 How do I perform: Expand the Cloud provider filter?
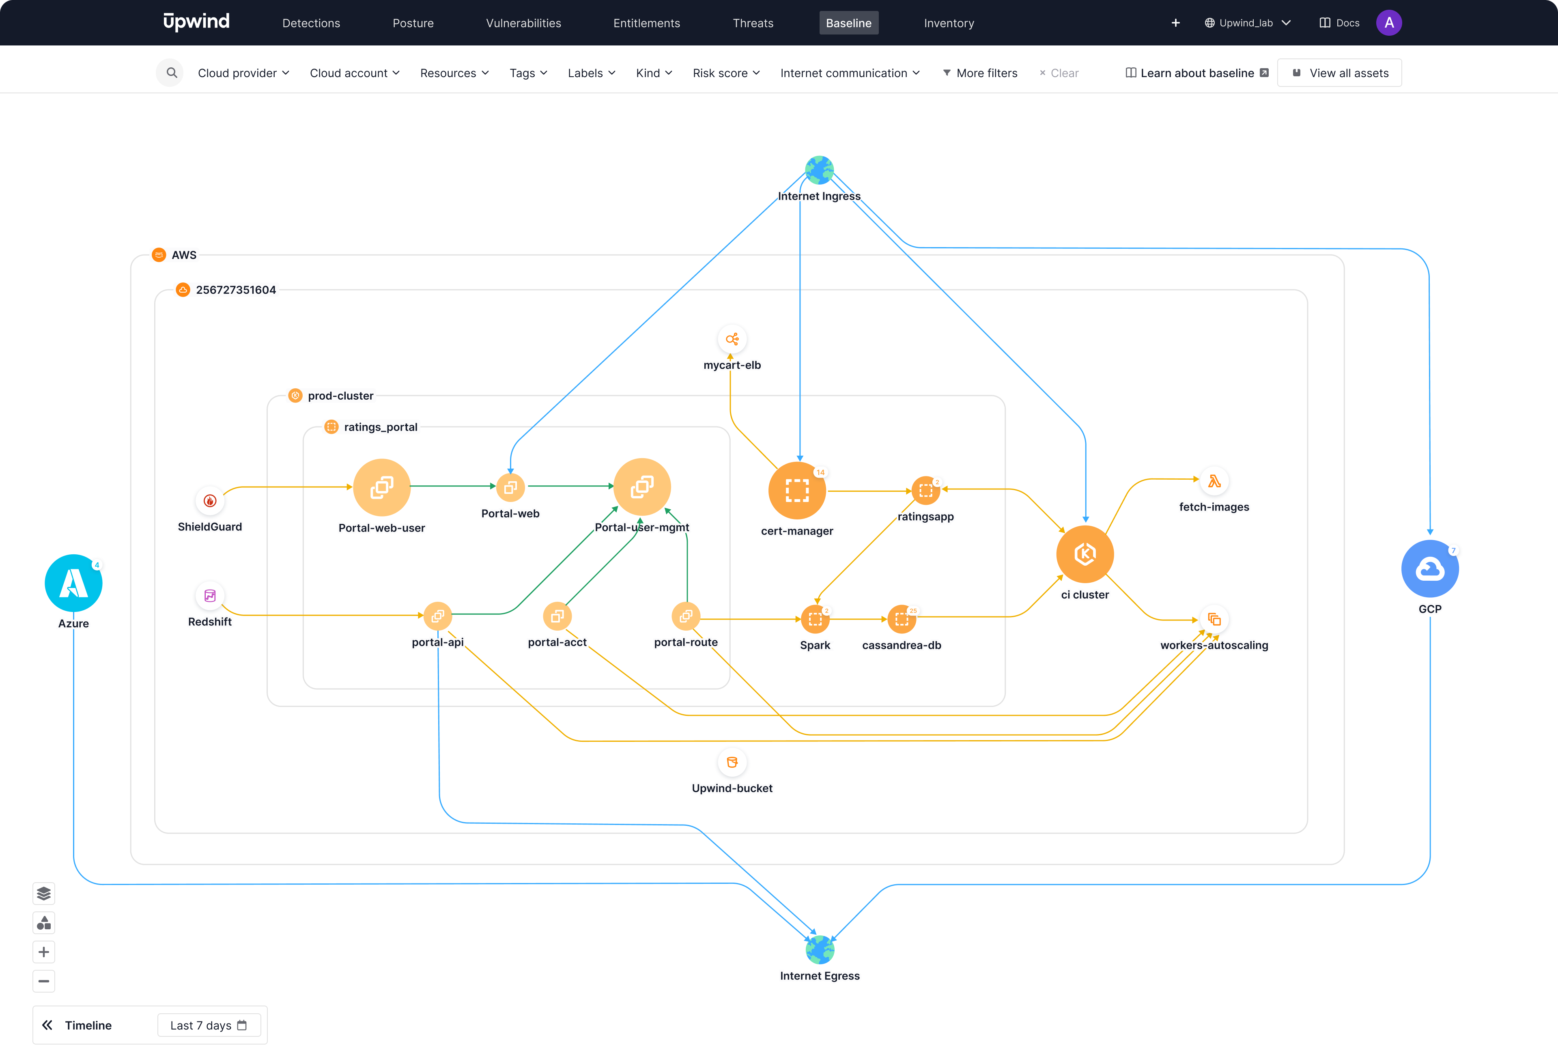click(243, 72)
